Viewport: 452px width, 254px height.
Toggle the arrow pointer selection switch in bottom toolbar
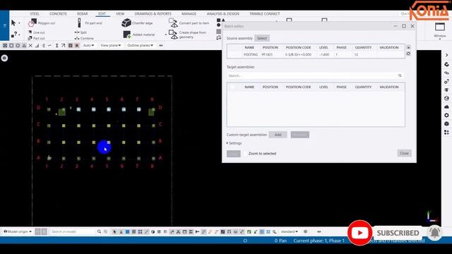coord(114,231)
